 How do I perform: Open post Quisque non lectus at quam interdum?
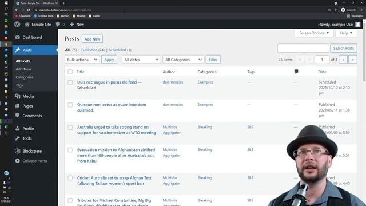coord(112,108)
